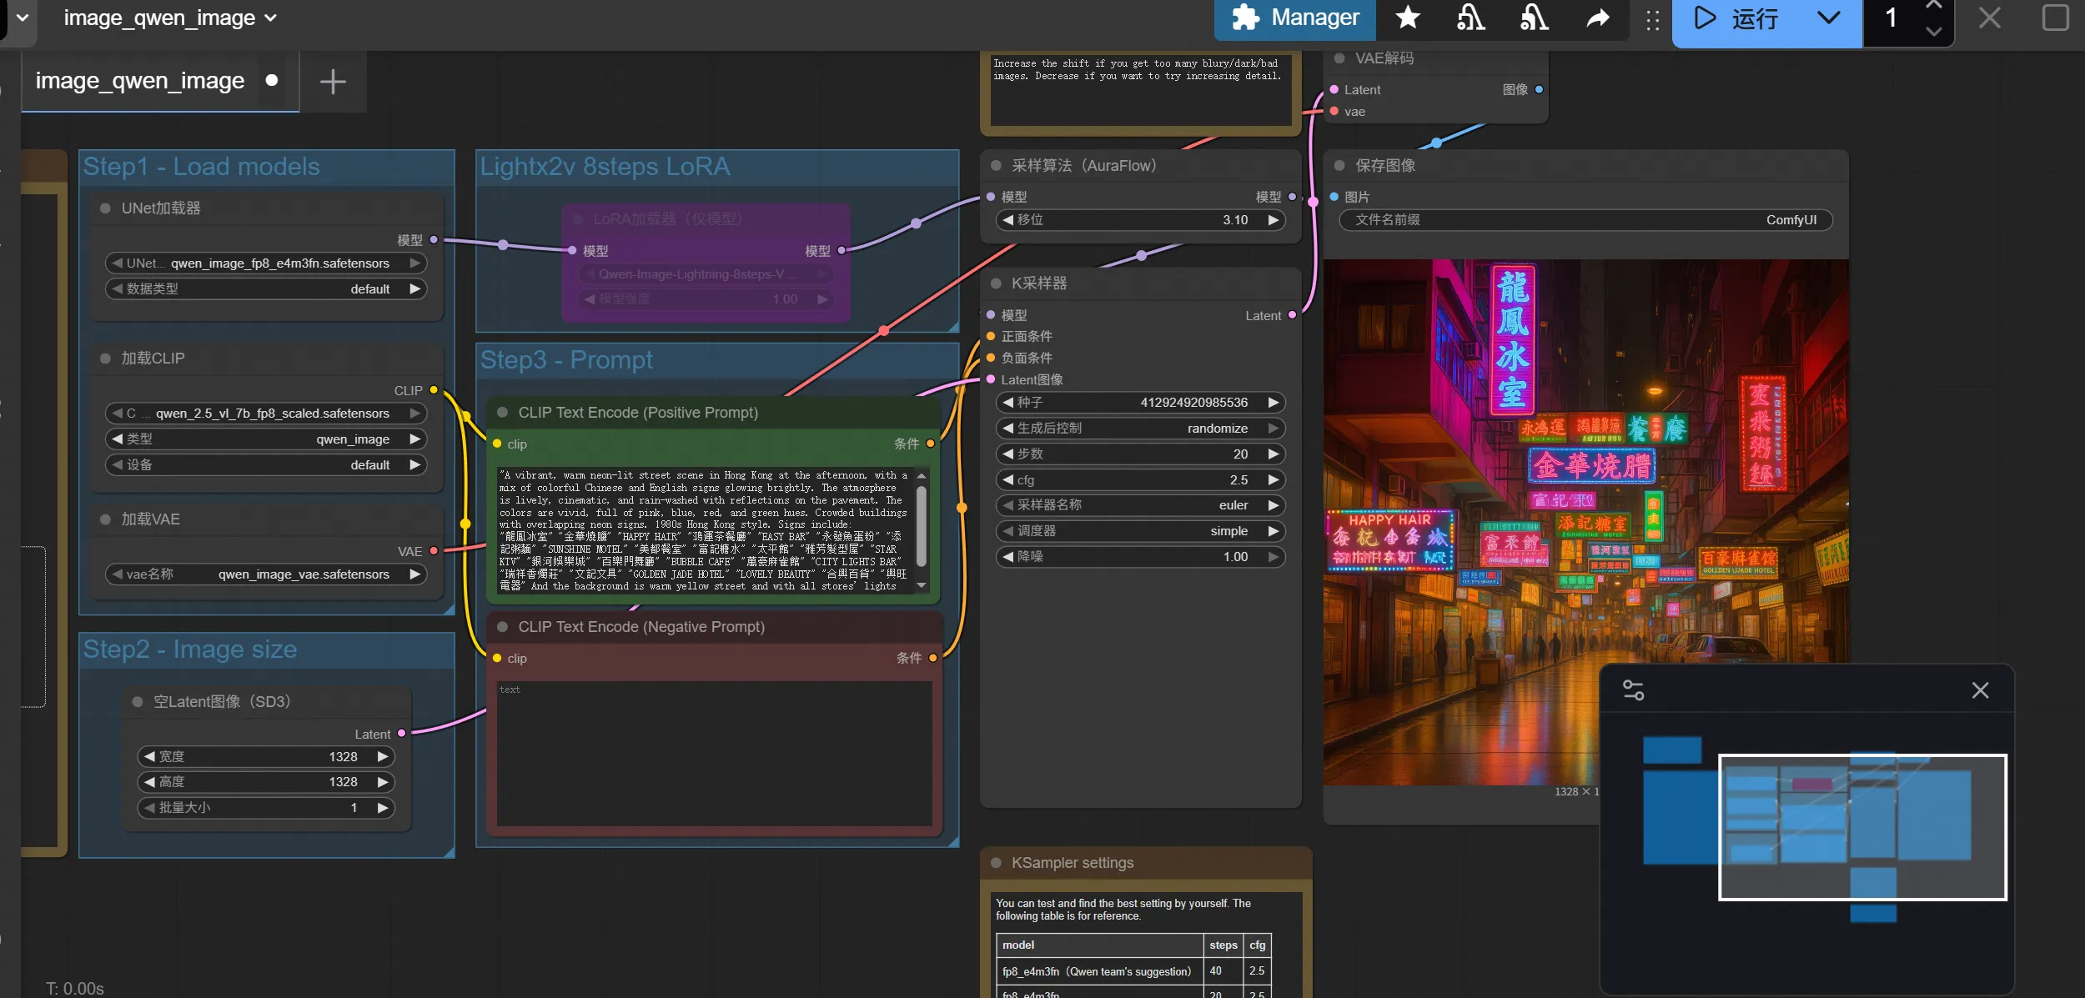Click second cache-clear icon before share arrow
Viewport: 2085px width, 998px height.
(x=1534, y=18)
